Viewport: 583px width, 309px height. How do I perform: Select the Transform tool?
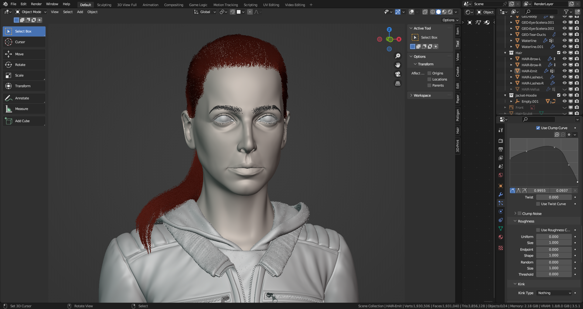[24, 86]
